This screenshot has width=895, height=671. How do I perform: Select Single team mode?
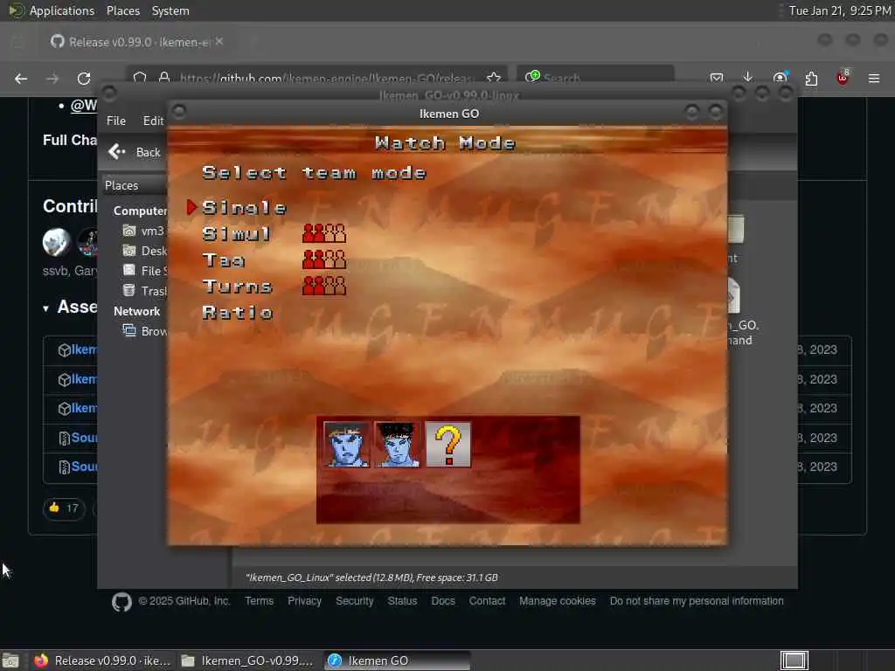(x=244, y=208)
